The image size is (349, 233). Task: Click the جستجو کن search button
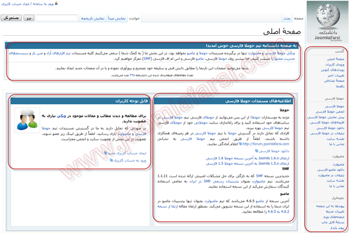tap(11, 18)
